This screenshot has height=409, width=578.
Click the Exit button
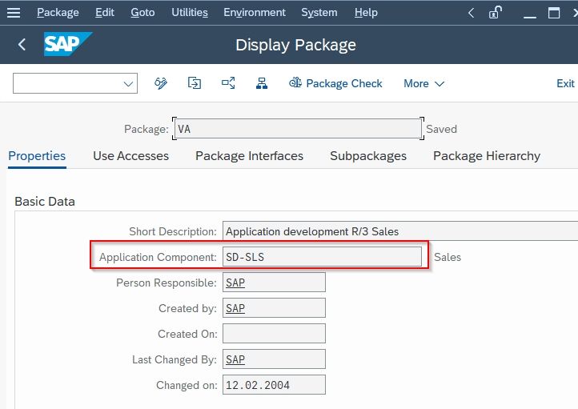coord(565,84)
